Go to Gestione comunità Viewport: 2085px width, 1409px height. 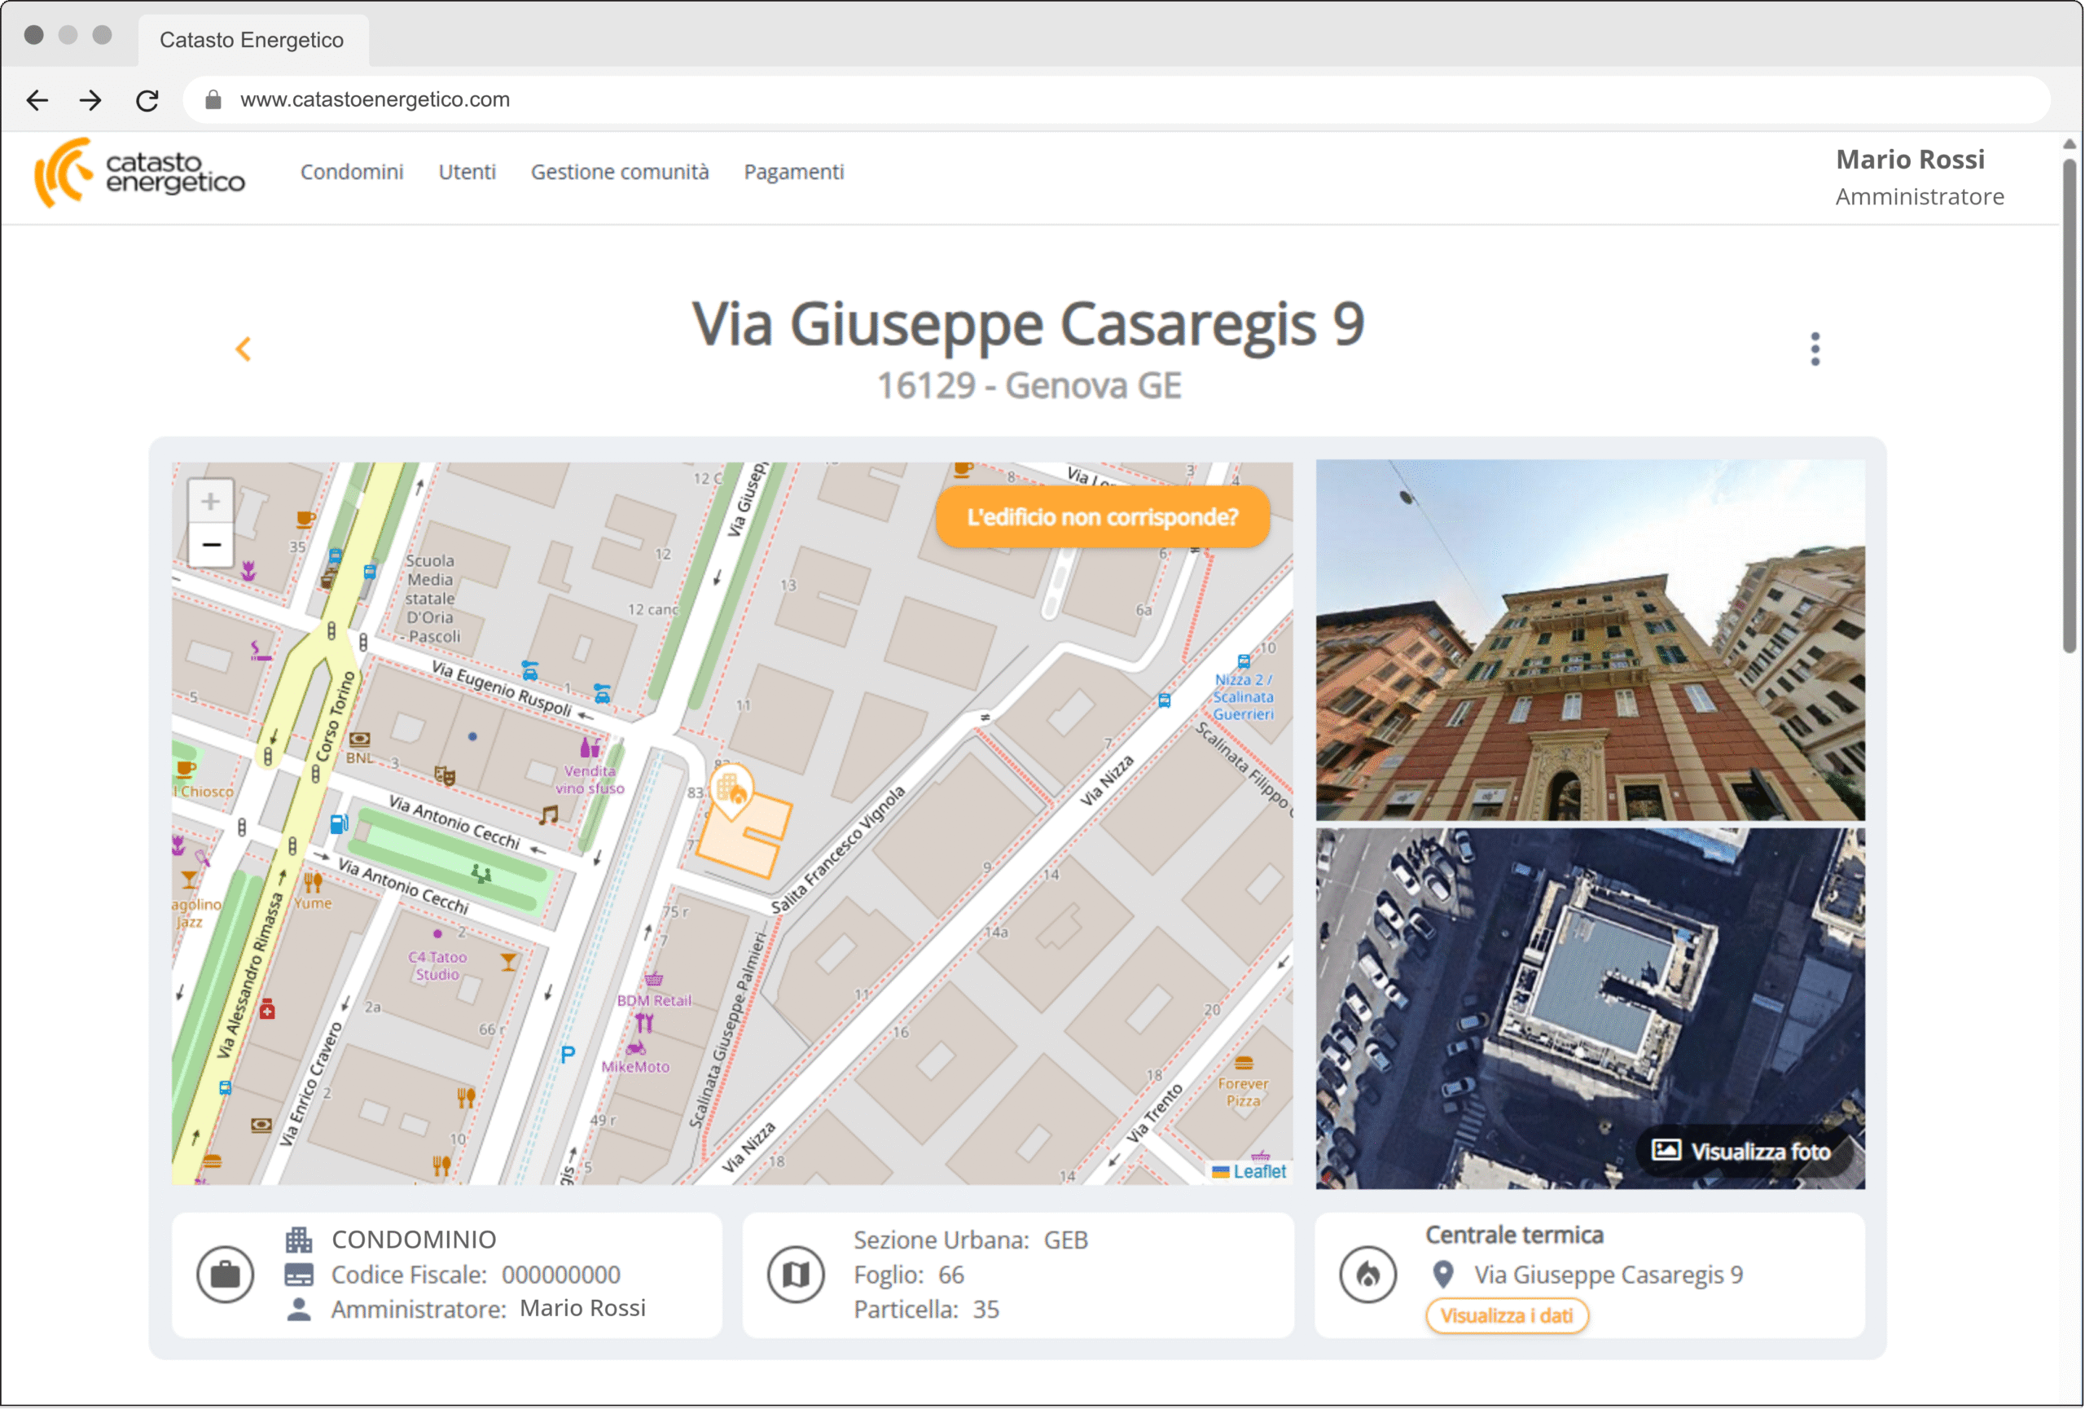619,171
